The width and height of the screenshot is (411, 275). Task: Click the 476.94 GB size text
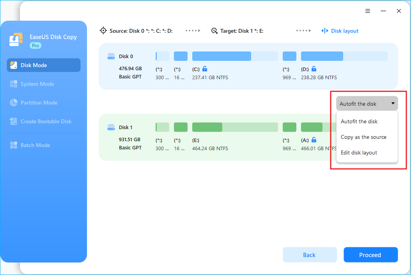(130, 68)
